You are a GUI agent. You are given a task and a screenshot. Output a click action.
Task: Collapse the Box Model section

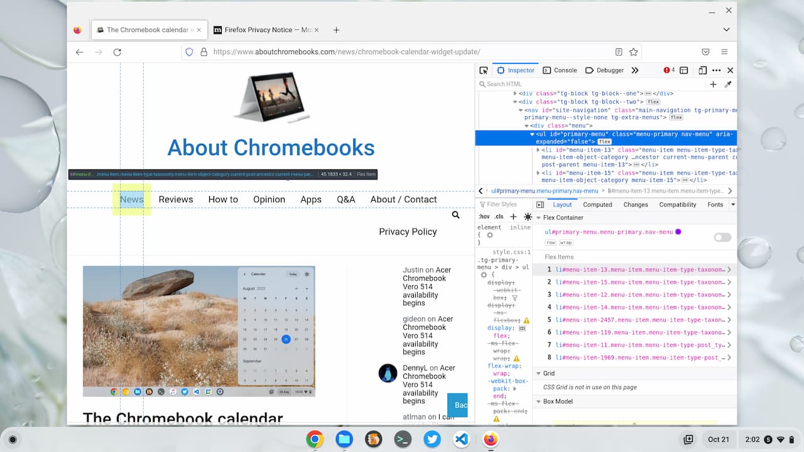pyautogui.click(x=538, y=401)
